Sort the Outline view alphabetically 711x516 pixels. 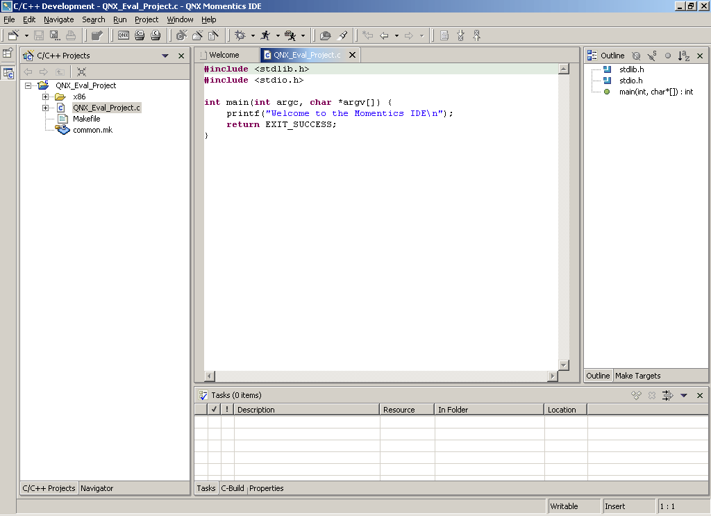(683, 56)
